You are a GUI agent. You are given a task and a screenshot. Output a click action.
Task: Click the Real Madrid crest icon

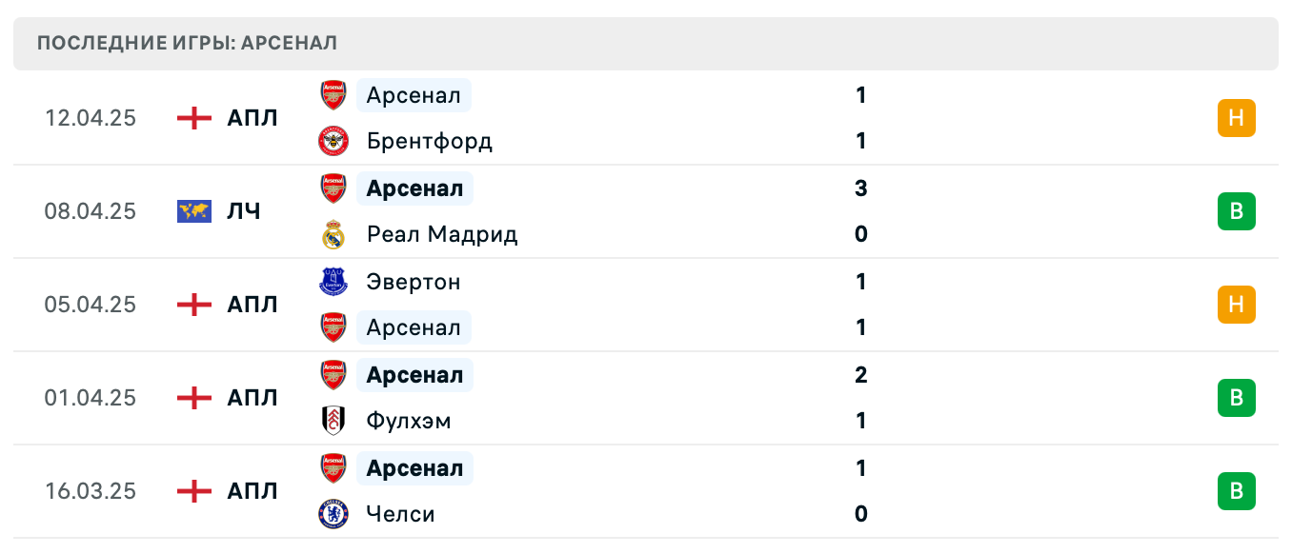334,234
